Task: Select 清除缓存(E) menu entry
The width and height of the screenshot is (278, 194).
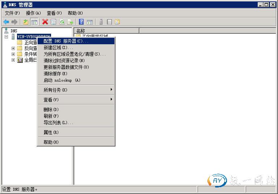Action: point(76,74)
